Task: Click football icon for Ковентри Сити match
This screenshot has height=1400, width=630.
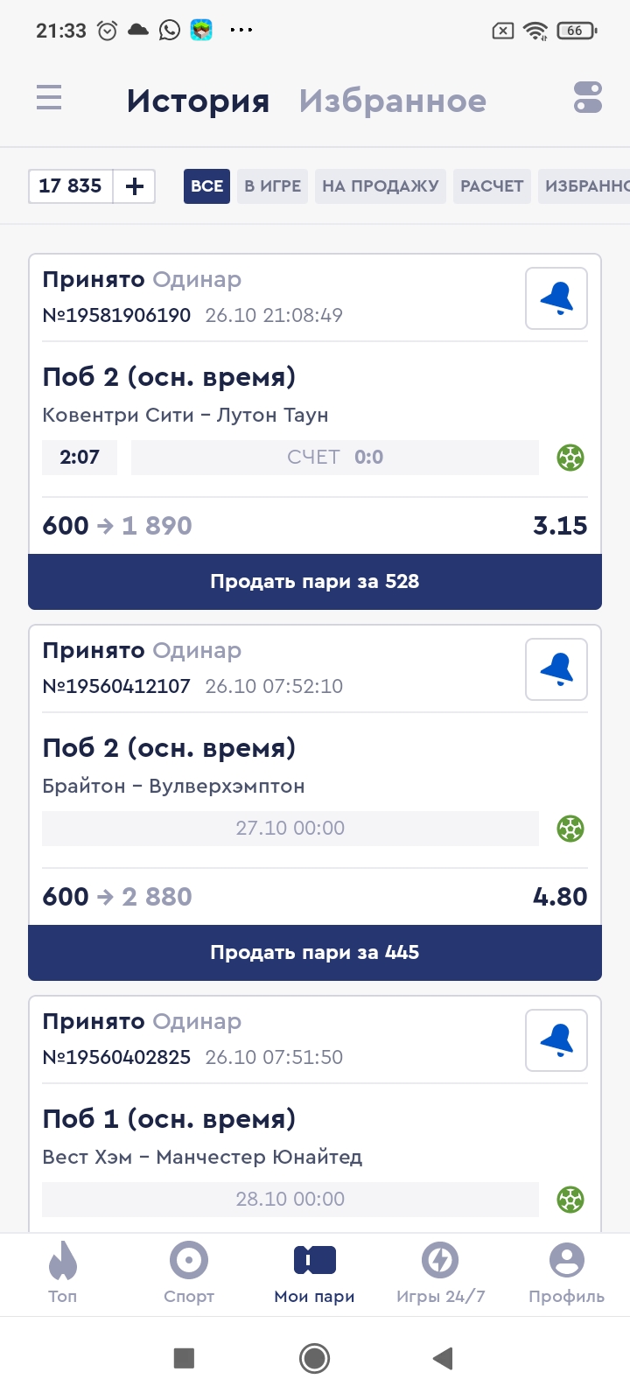Action: [570, 458]
